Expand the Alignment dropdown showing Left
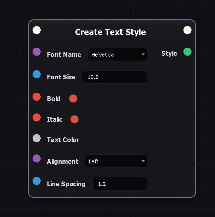Image resolution: width=215 pixels, height=217 pixels. tap(116, 161)
